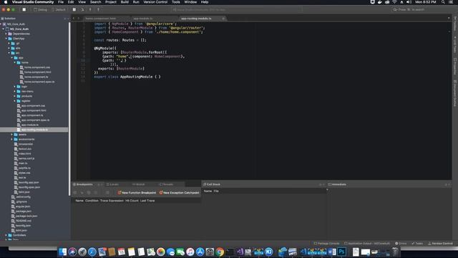The width and height of the screenshot is (458, 258).
Task: Expand the Dependencies folder
Action: coord(6,34)
